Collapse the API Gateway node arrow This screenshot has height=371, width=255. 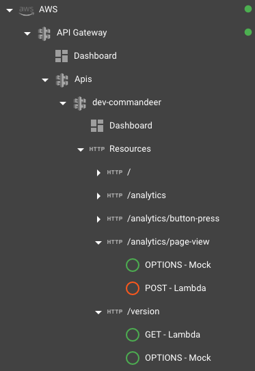pyautogui.click(x=27, y=33)
